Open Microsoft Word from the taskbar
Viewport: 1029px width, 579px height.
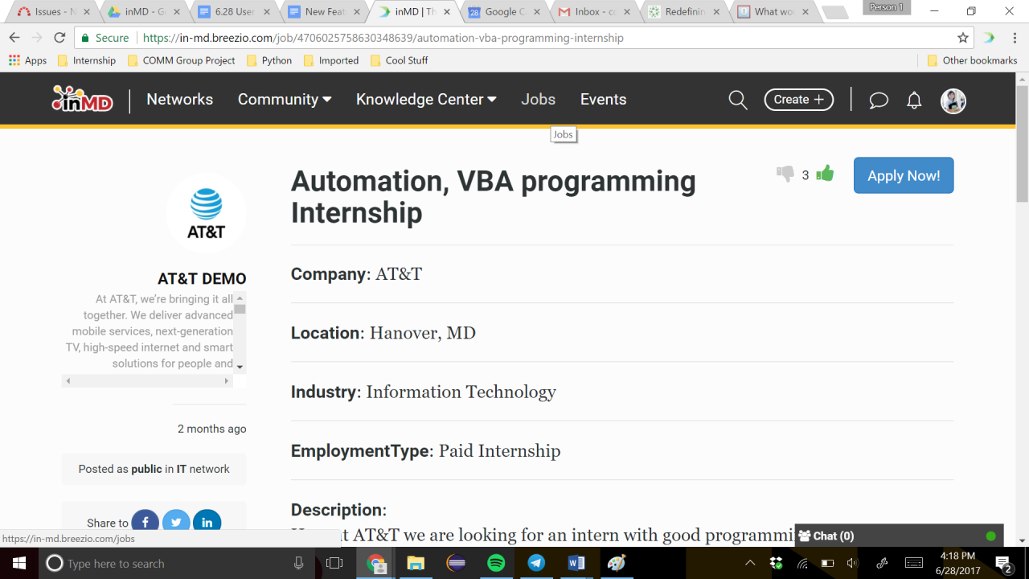click(x=576, y=563)
